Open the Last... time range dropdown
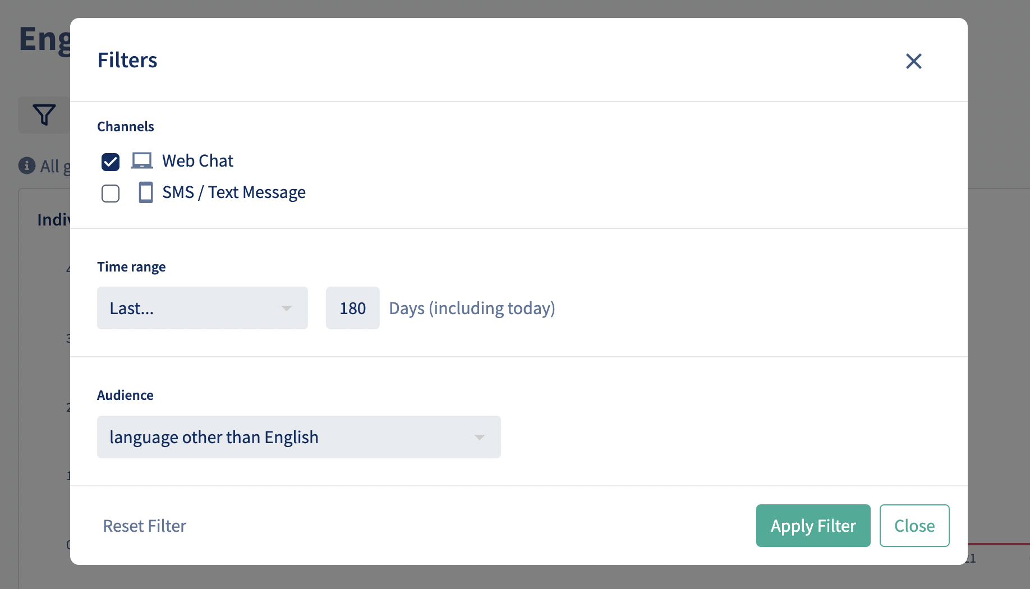 [x=203, y=308]
